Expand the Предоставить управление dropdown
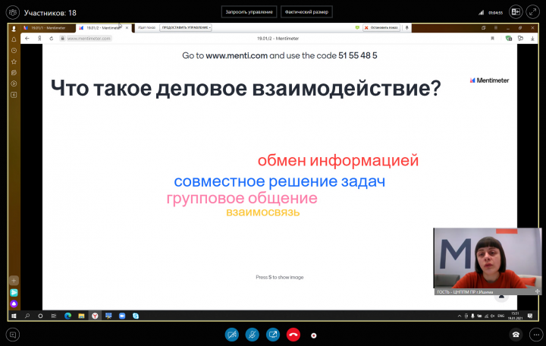This screenshot has width=546, height=346. [x=187, y=27]
